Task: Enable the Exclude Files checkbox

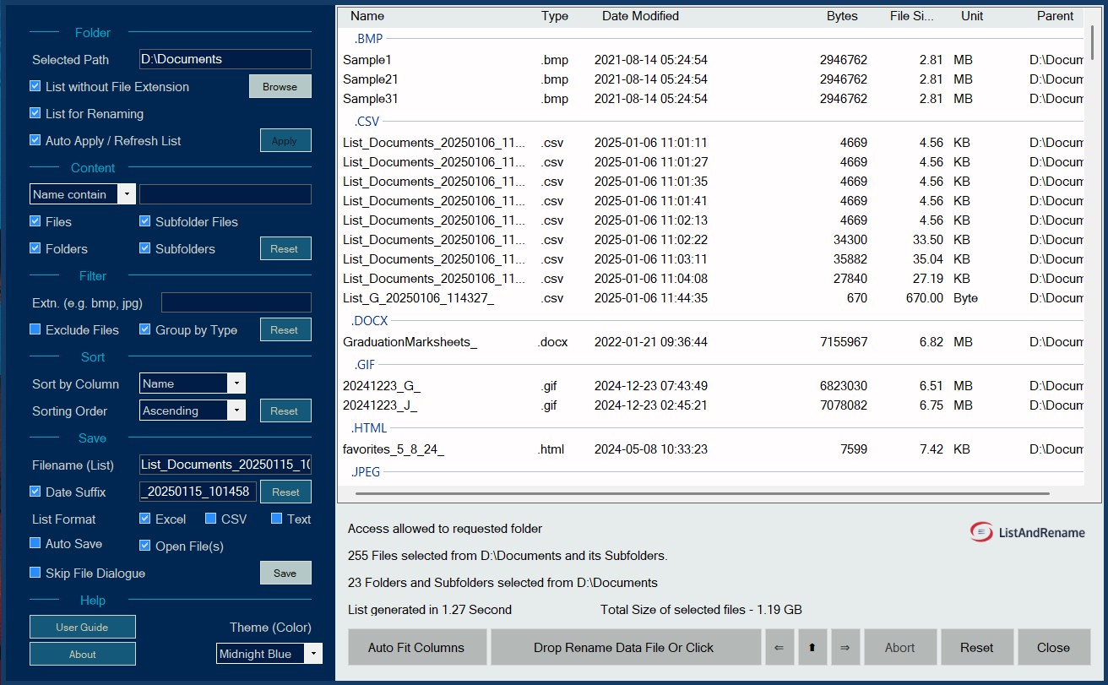Action: 35,329
